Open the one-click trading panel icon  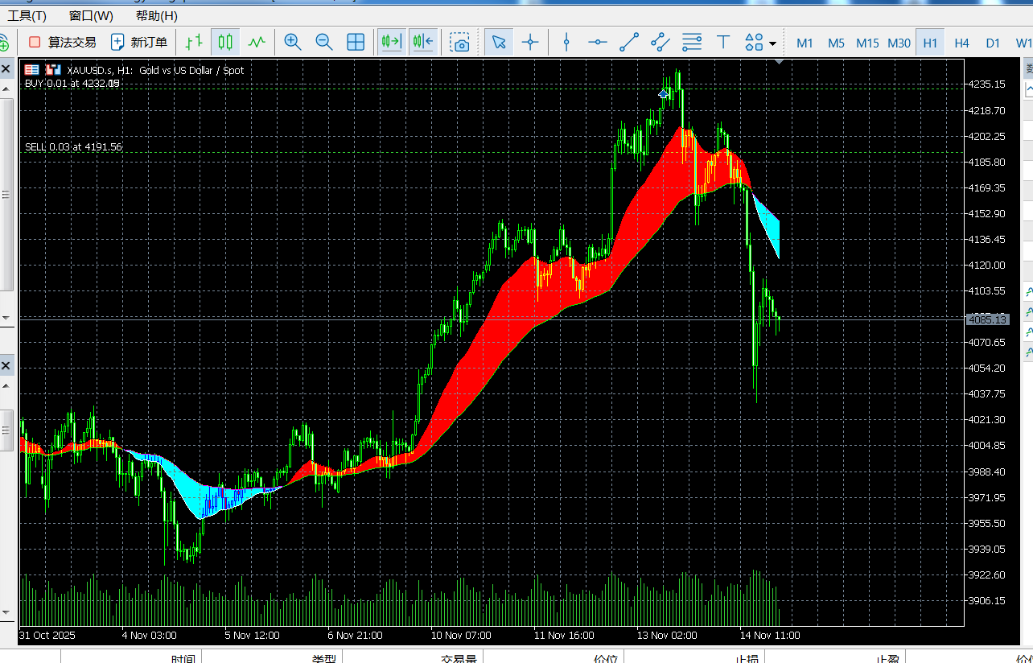[32, 70]
